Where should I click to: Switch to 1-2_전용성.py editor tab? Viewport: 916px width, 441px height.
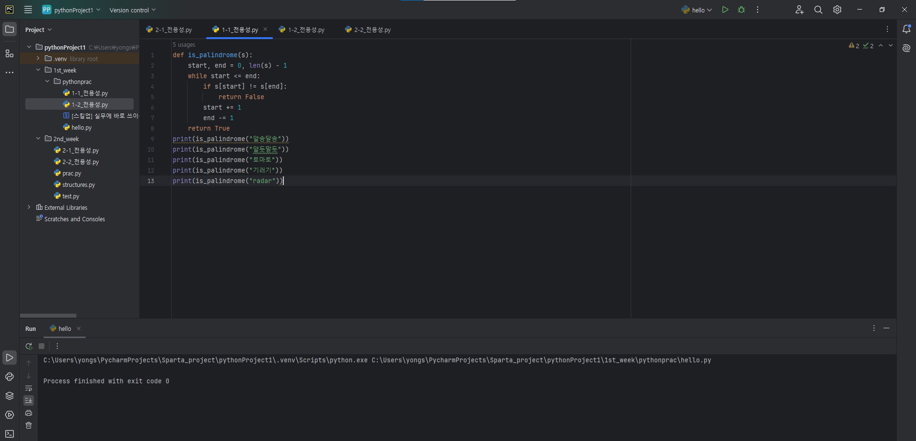coord(302,30)
